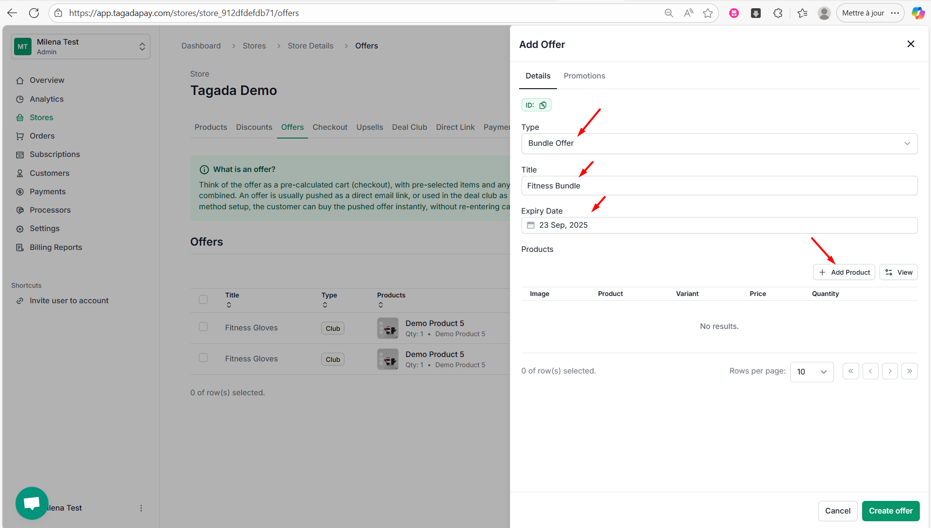Expand the Type dropdown showing Bundle Offer
The height and width of the screenshot is (528, 931).
click(719, 143)
